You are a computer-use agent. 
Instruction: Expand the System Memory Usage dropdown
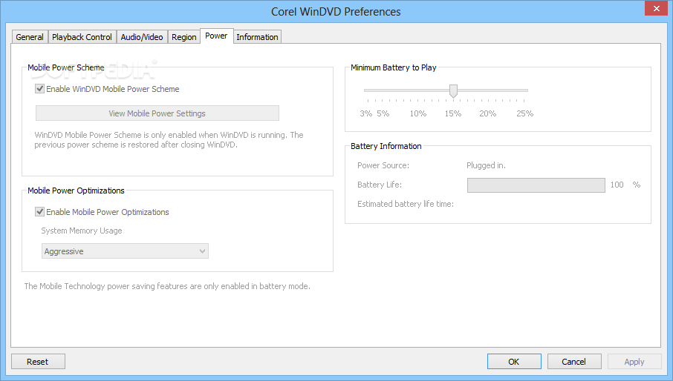click(x=125, y=251)
